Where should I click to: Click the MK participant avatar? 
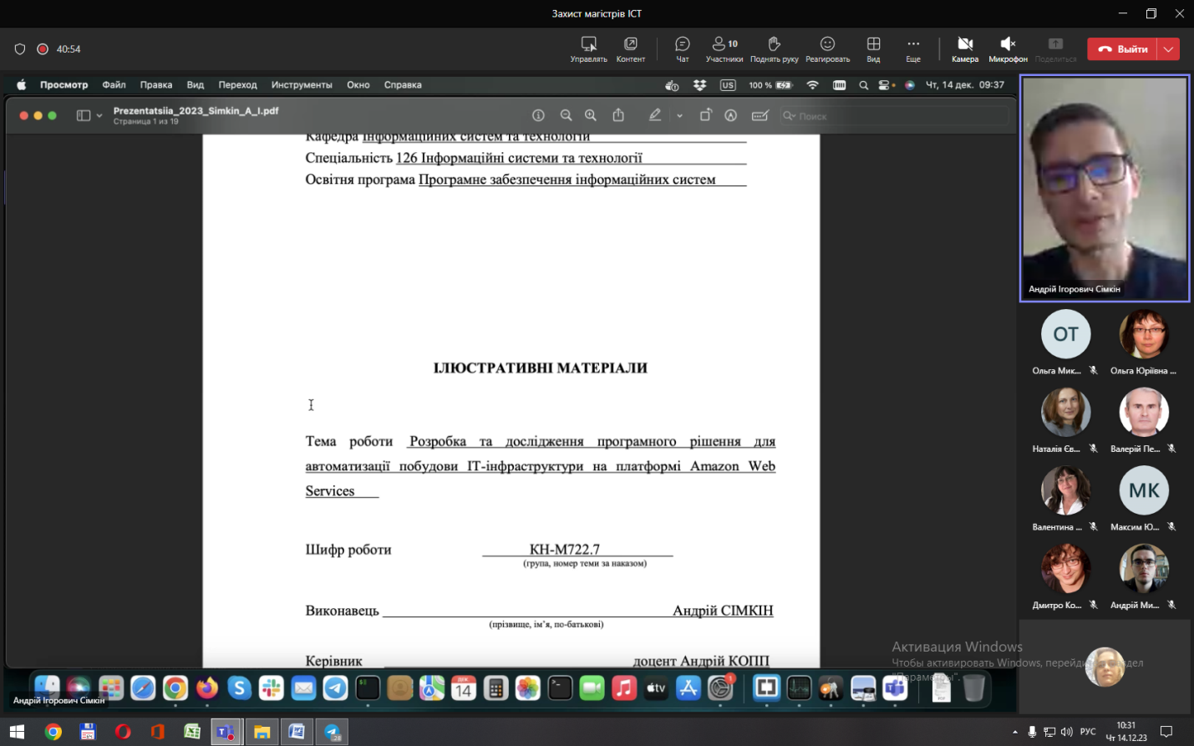(x=1143, y=491)
